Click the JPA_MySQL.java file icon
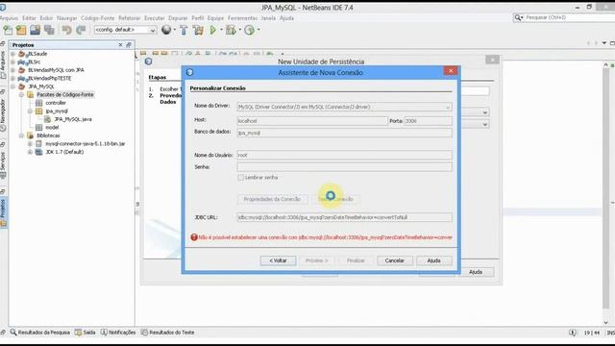This screenshot has height=346, width=615. (48, 119)
